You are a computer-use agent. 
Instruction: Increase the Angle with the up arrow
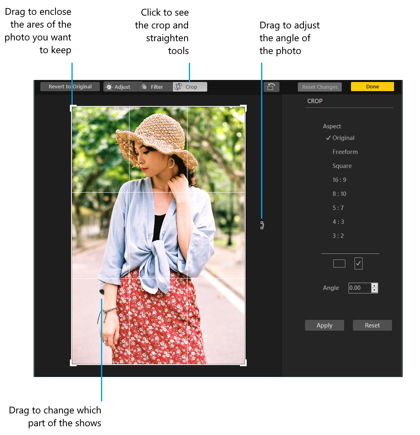(x=374, y=286)
